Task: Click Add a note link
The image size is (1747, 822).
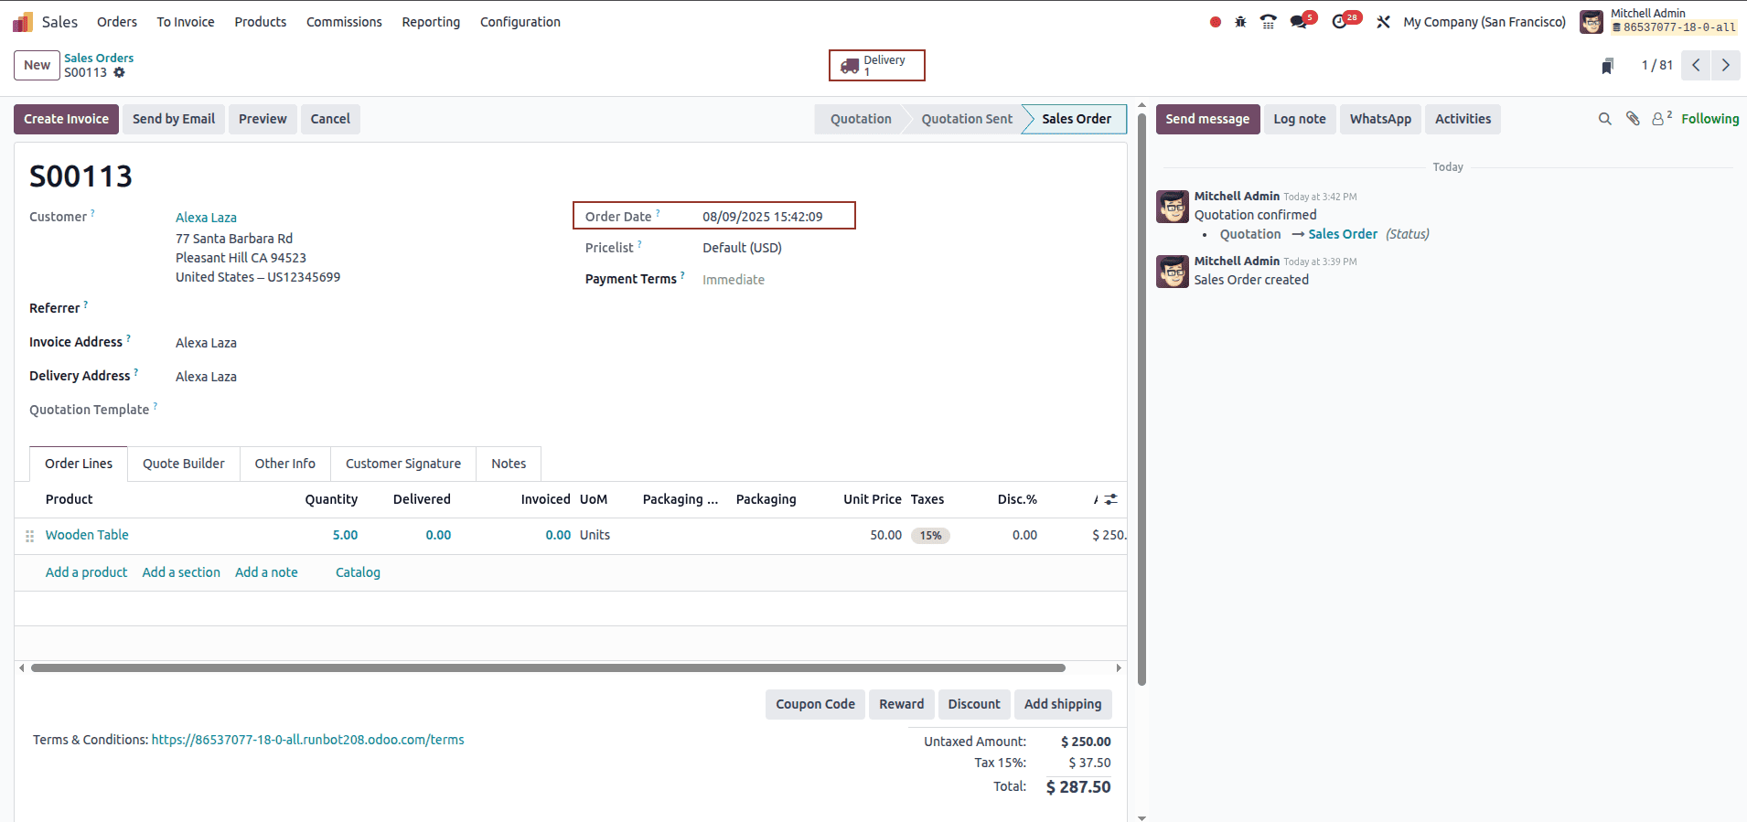Action: 266,572
